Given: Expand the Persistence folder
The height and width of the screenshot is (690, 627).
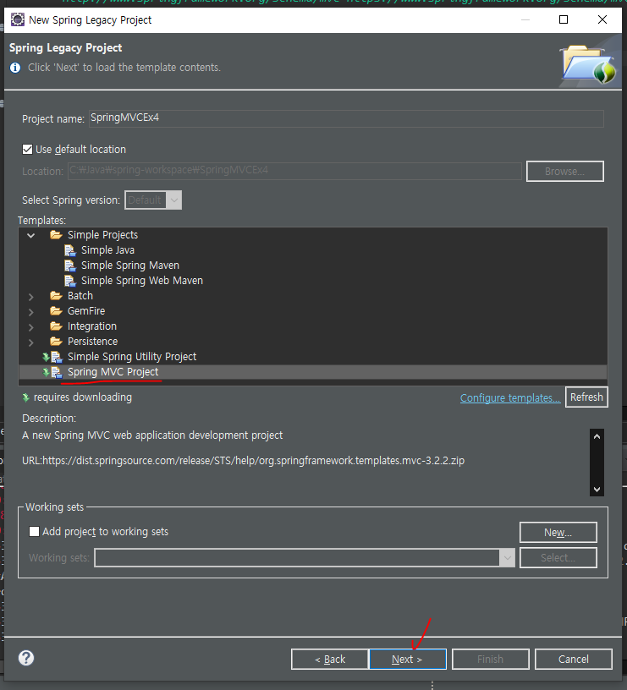Looking at the screenshot, I should [30, 342].
